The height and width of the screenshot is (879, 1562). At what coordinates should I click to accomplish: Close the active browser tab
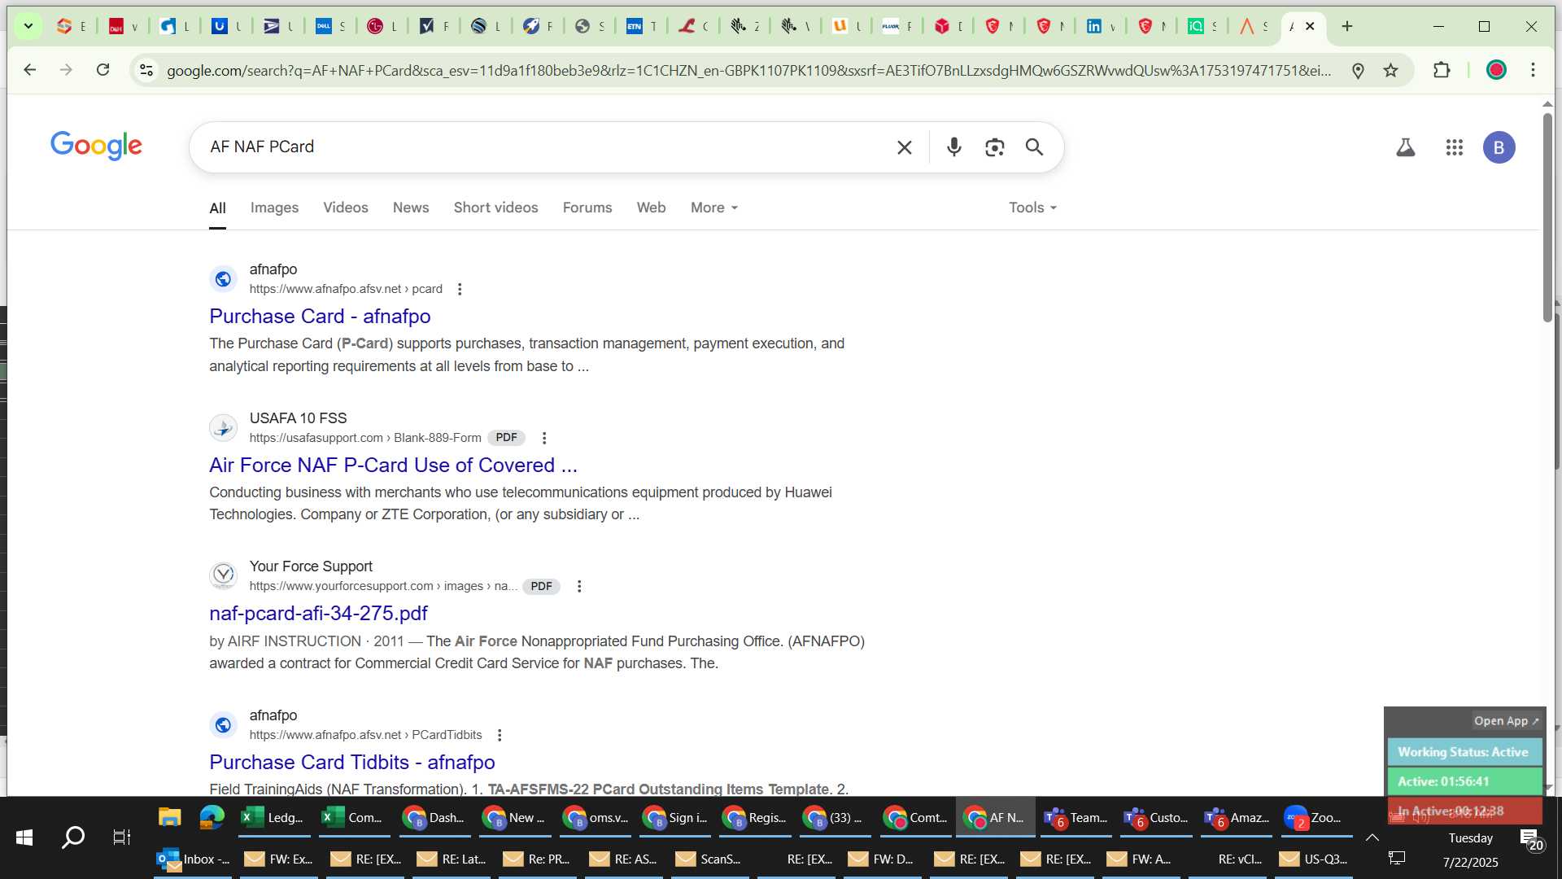(1310, 26)
